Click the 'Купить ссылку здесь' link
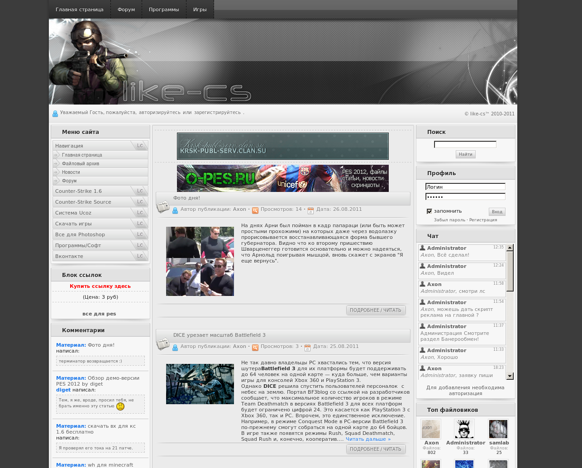This screenshot has height=468, width=582. [100, 286]
